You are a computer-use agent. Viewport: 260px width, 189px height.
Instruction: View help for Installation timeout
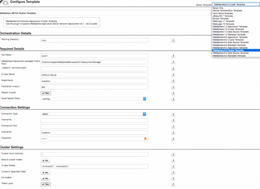pyautogui.click(x=173, y=87)
